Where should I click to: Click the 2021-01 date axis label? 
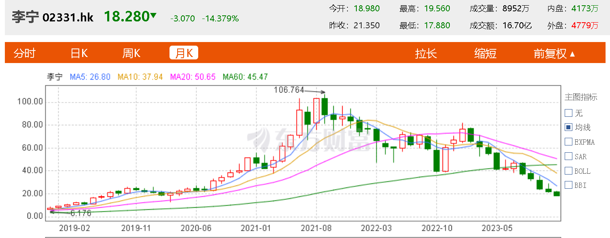point(256,228)
